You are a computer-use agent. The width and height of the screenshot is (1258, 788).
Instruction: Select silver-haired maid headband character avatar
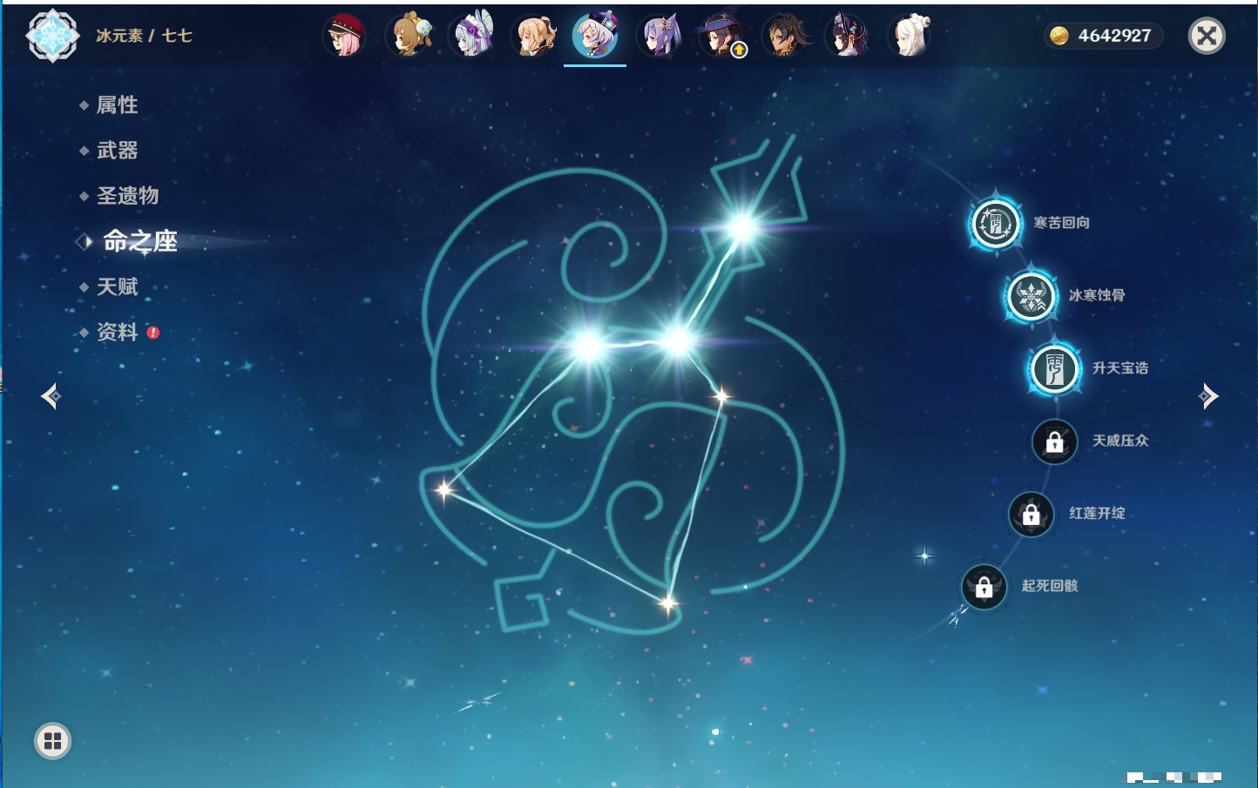[x=471, y=36]
